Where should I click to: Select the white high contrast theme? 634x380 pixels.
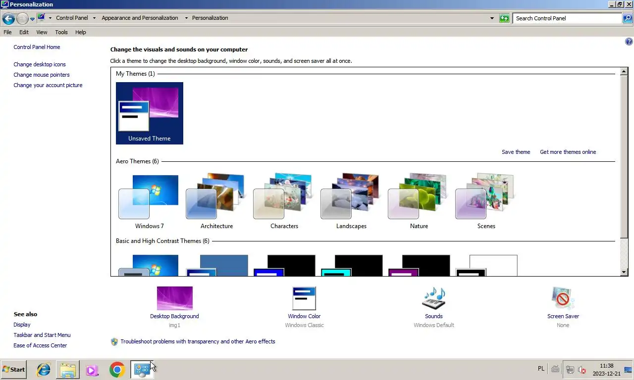coord(486,265)
